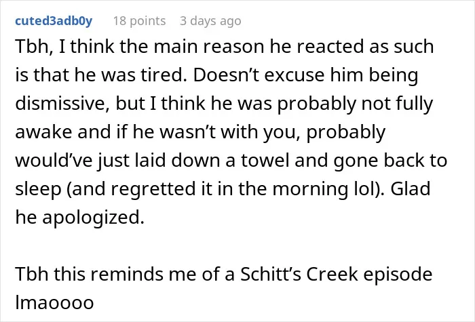Click the word "regretted"
Screen dimensions: 475x322
[x=153, y=189]
